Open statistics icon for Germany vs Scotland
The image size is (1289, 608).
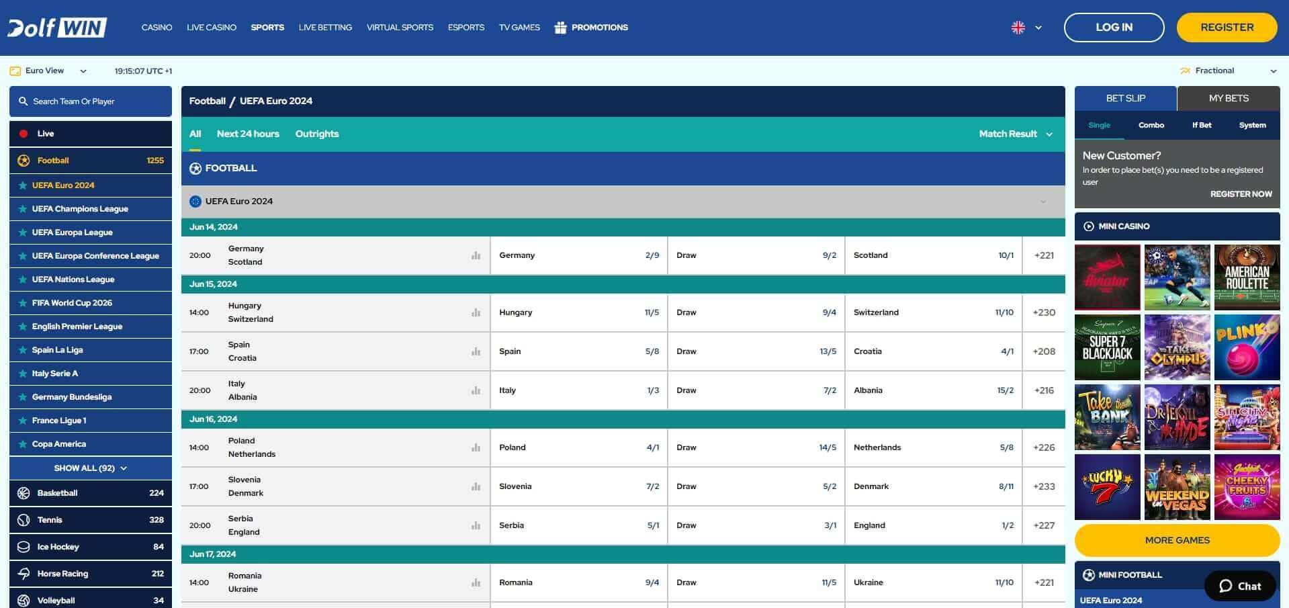coord(476,255)
